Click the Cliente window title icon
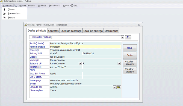This screenshot has height=106, width=183. coord(26,25)
